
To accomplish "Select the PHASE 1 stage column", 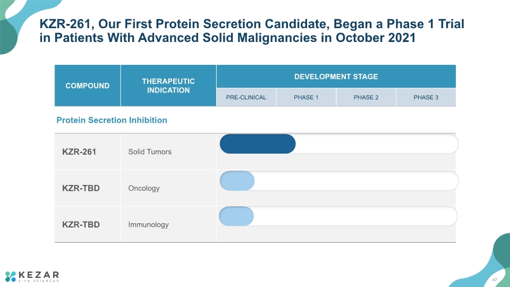I will tap(306, 97).
